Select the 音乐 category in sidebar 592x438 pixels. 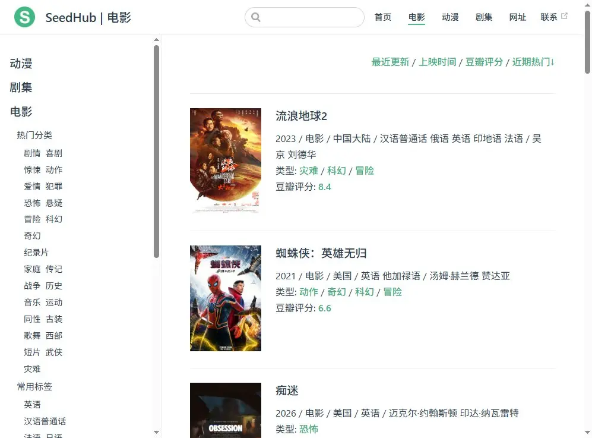32,302
